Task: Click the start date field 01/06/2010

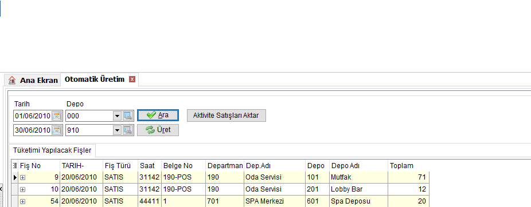Action: pos(33,116)
